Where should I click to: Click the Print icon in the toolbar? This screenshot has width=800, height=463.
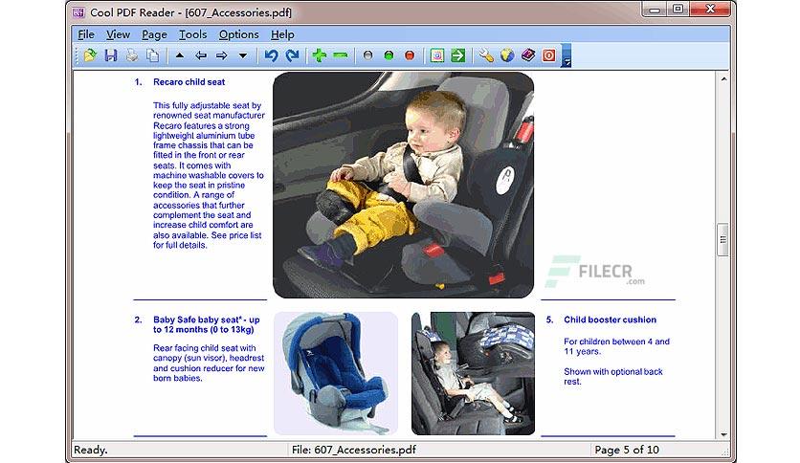[x=132, y=55]
